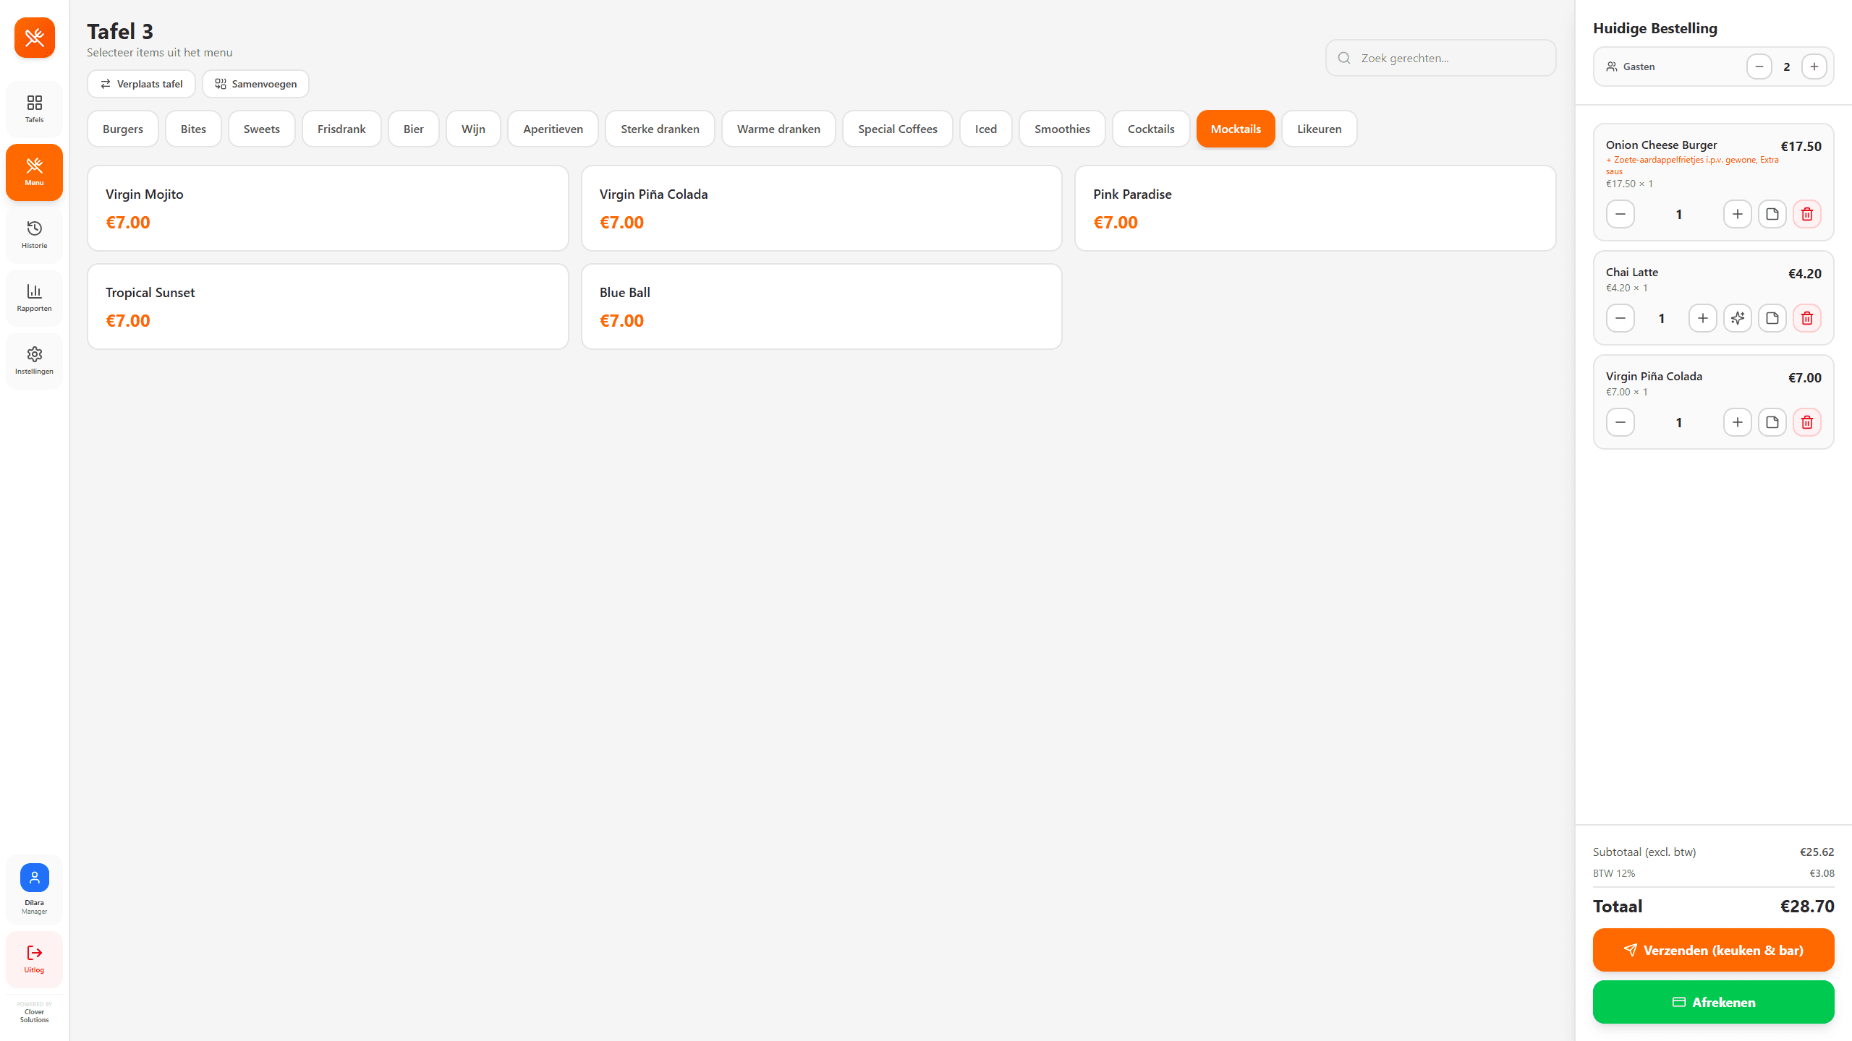The width and height of the screenshot is (1852, 1041).
Task: Increase Onion Cheese Burger quantity
Action: tap(1737, 214)
